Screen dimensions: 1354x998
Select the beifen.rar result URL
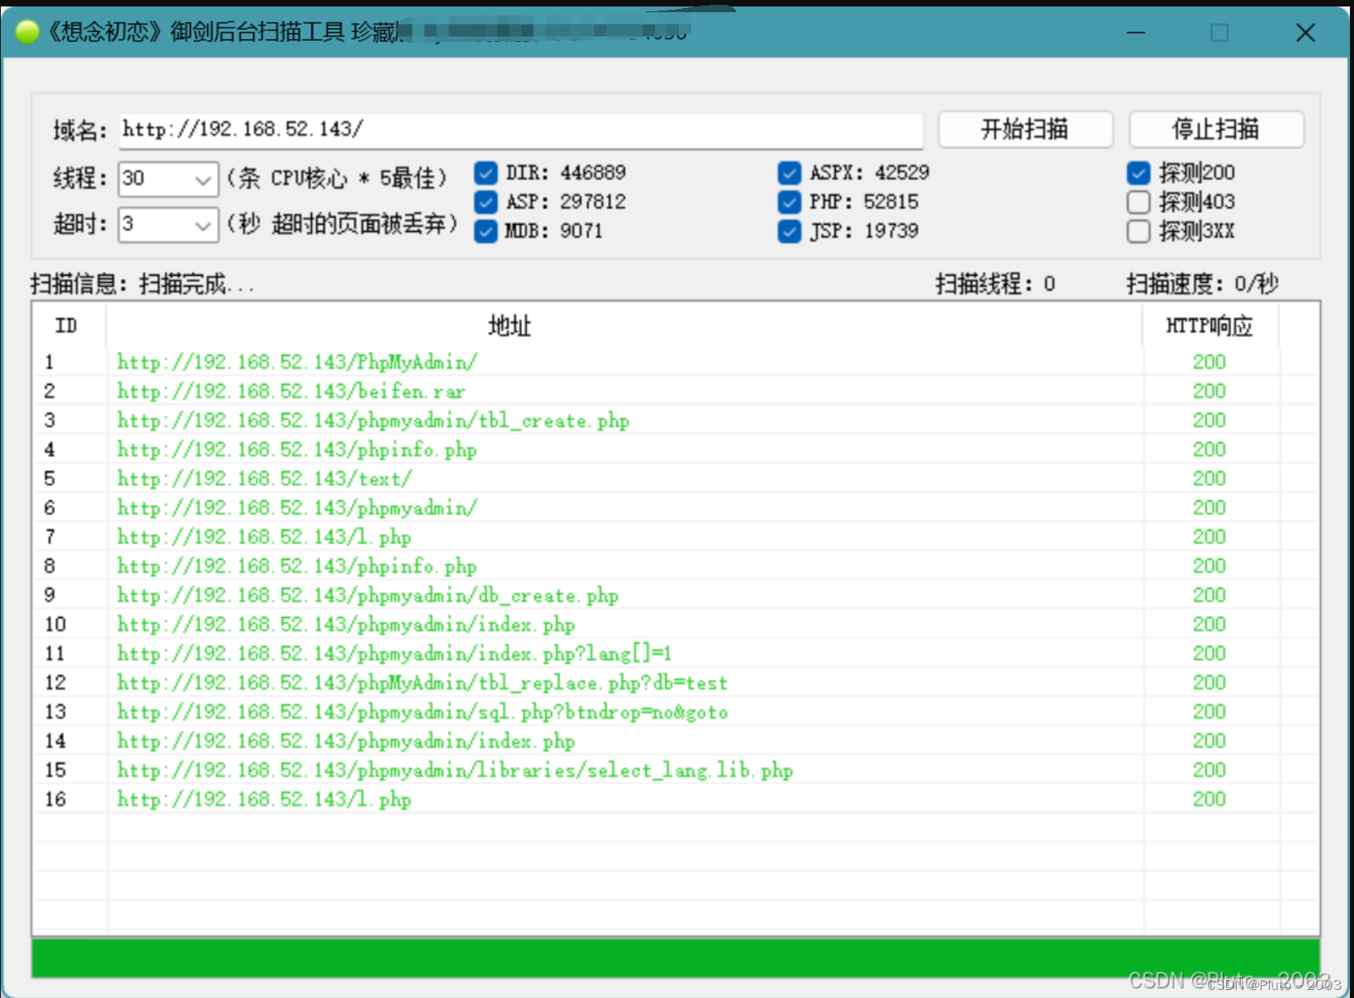291,391
